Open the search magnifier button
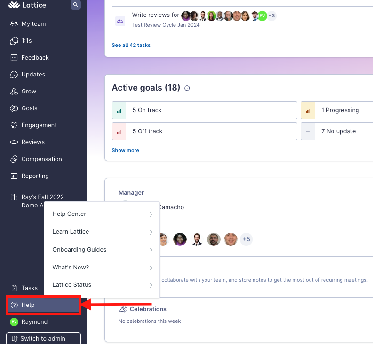 (76, 5)
